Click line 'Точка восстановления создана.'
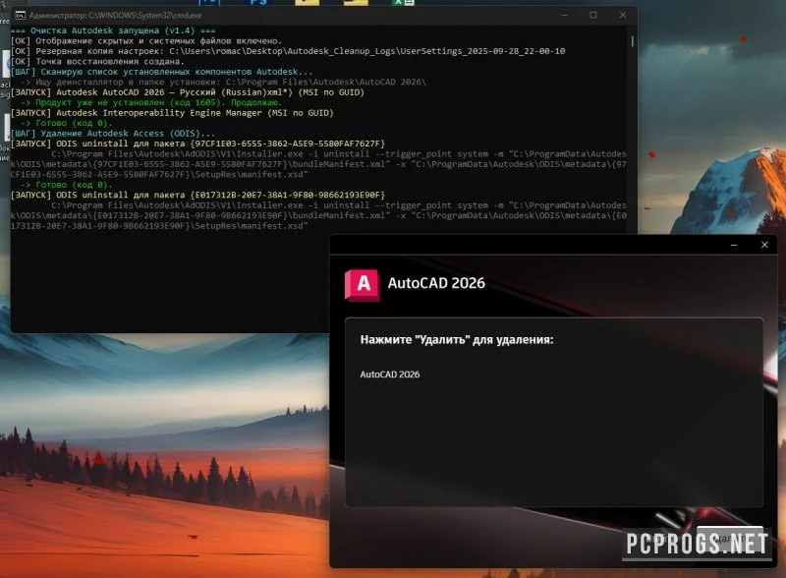Screen dimensions: 786x578 (97, 62)
